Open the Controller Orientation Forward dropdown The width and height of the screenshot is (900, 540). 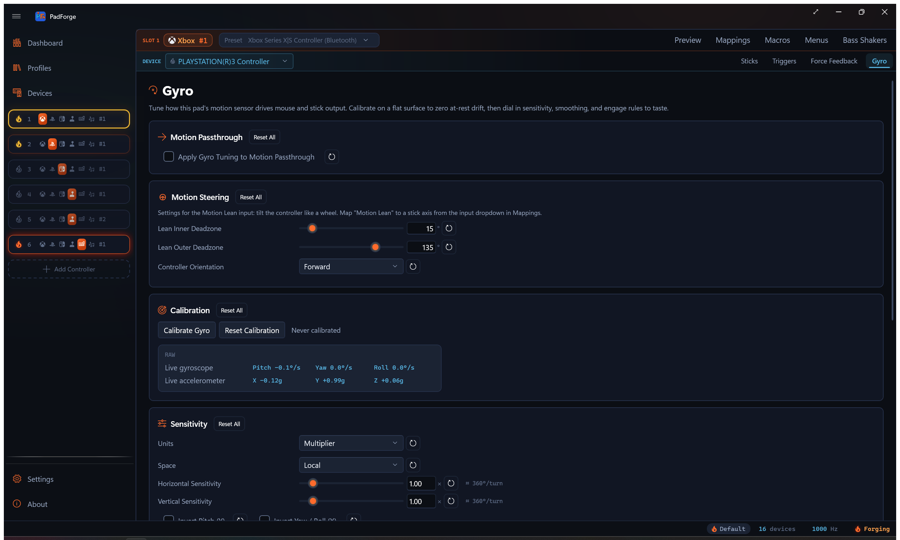pos(351,267)
